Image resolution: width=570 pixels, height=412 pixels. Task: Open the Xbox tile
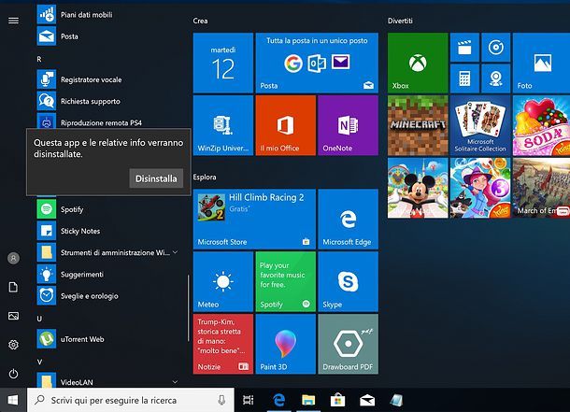coord(418,63)
